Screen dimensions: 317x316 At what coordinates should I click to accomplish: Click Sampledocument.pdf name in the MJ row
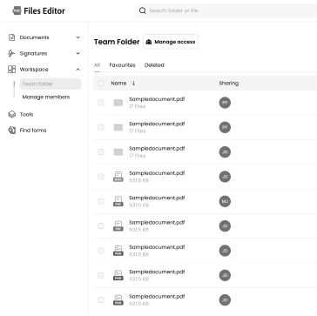click(157, 198)
